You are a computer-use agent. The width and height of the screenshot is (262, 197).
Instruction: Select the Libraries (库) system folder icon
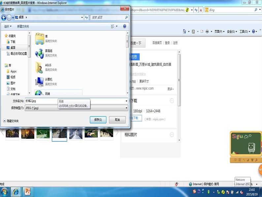pyautogui.click(x=40, y=39)
